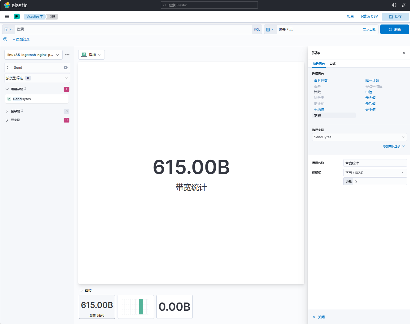
Task: Click the filter options icon
Action: click(x=5, y=39)
